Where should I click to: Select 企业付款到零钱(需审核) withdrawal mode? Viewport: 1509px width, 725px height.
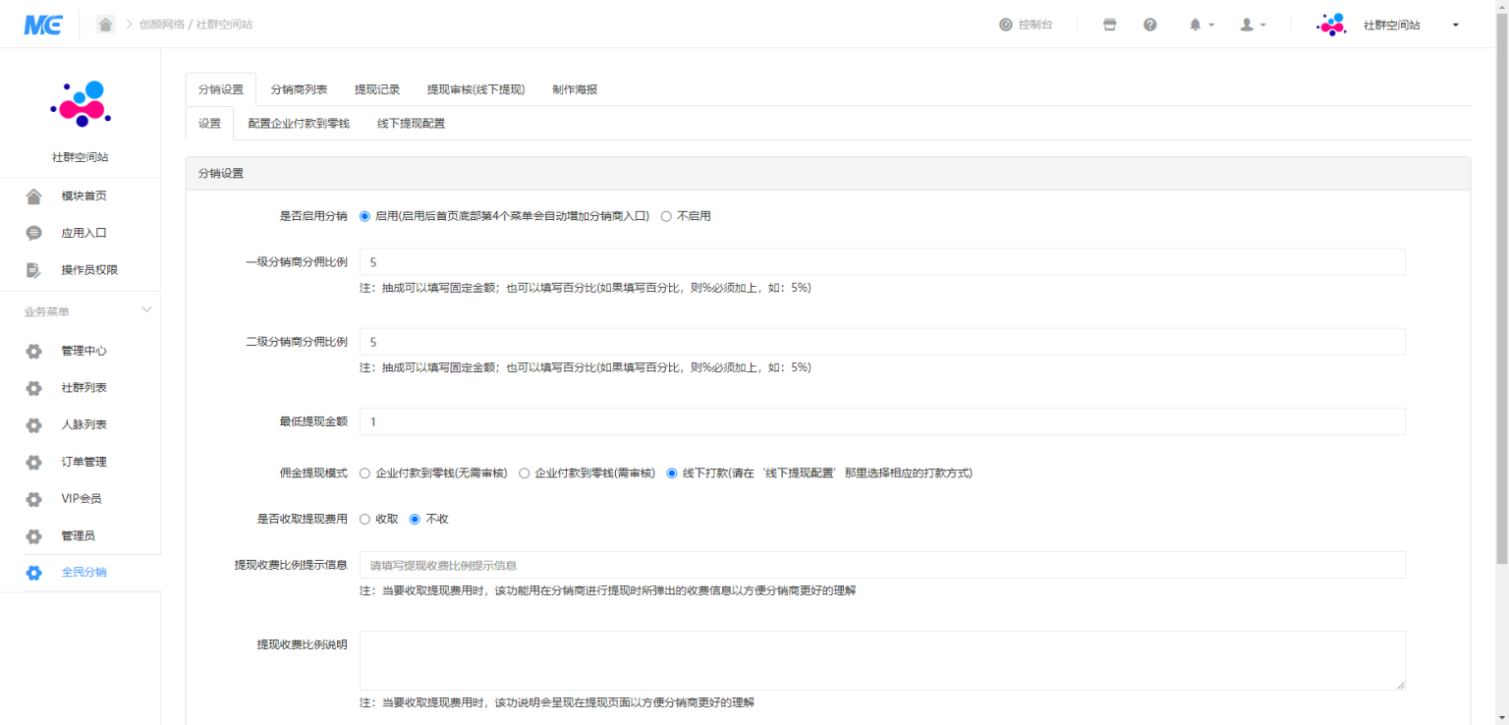pyautogui.click(x=525, y=474)
